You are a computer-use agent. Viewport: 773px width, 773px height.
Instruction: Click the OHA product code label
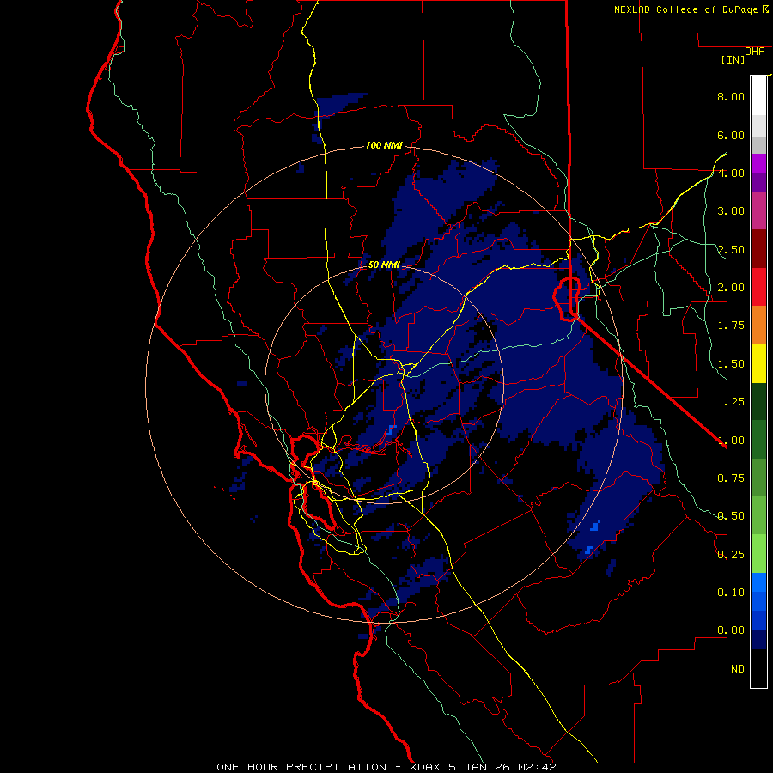[755, 52]
